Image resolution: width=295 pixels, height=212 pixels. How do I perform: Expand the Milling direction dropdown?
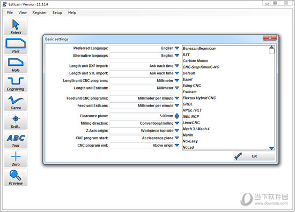click(x=176, y=123)
